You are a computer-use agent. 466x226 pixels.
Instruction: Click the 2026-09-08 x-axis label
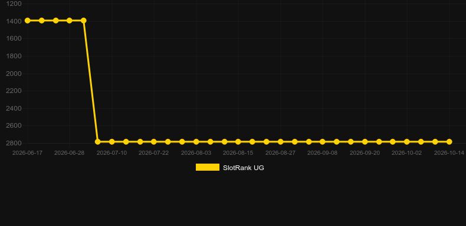pos(323,153)
